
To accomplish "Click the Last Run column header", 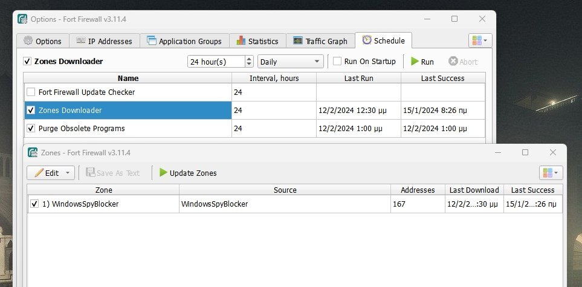I will point(358,78).
